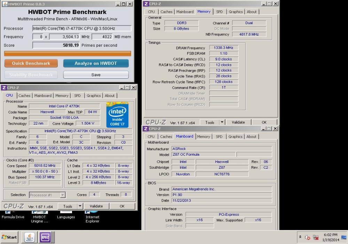The height and width of the screenshot is (244, 348).
Task: Click the MB mem value field
Action: pyautogui.click(x=102, y=37)
